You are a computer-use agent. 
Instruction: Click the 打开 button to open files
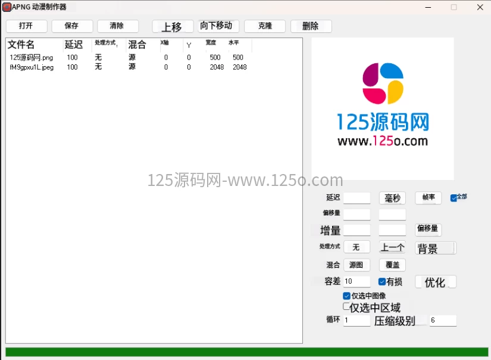pyautogui.click(x=26, y=26)
